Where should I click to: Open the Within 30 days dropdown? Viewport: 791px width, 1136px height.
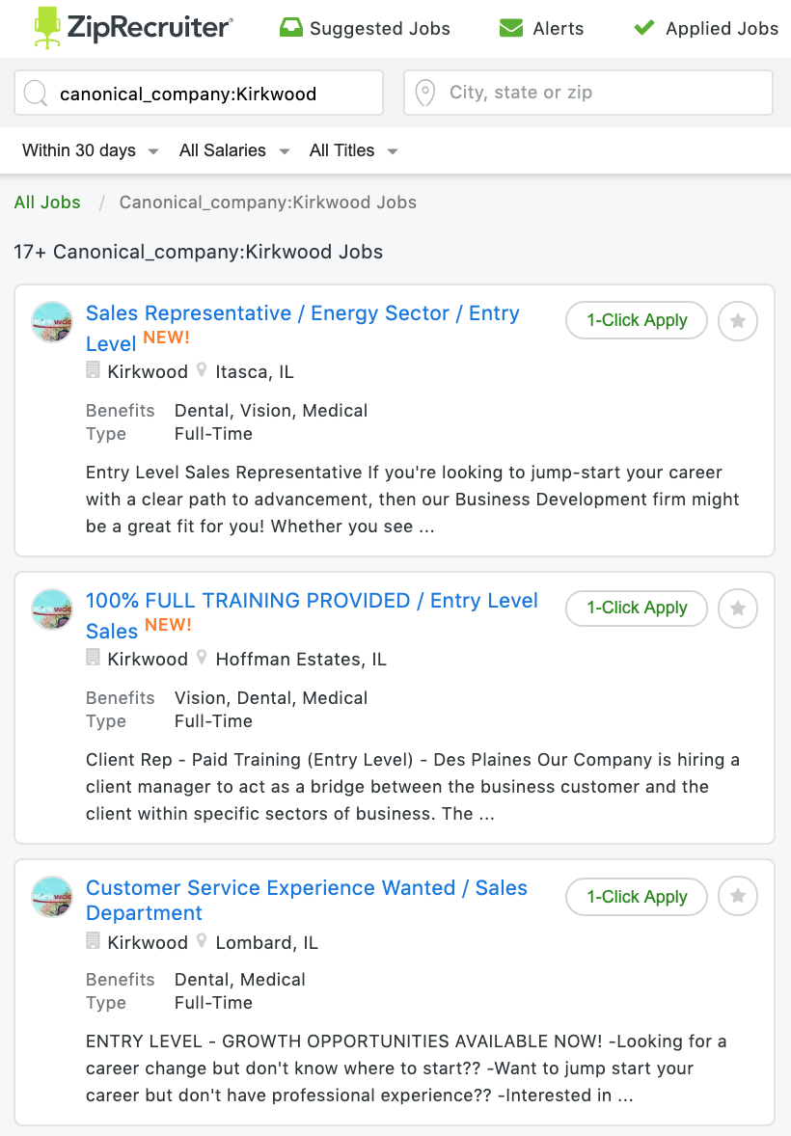tap(90, 150)
